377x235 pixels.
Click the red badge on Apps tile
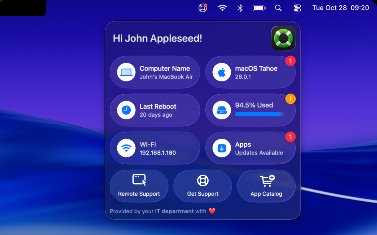click(290, 137)
